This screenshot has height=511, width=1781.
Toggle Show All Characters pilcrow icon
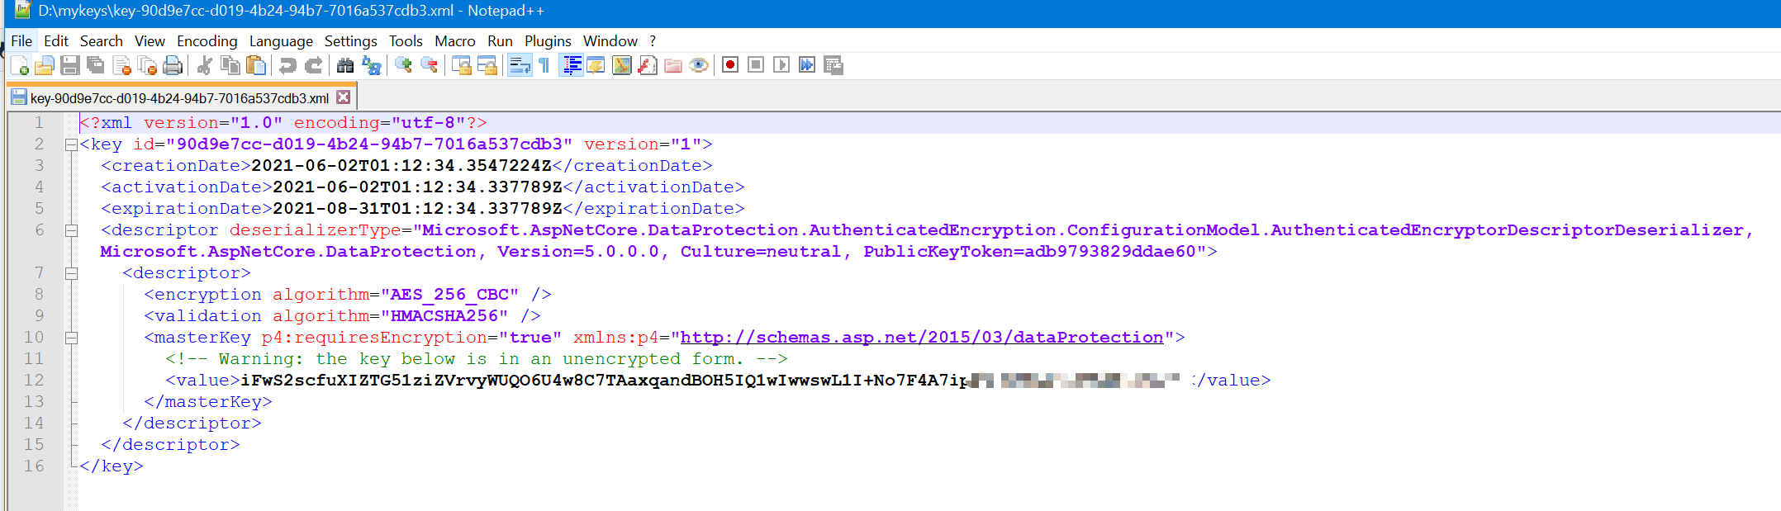[544, 65]
